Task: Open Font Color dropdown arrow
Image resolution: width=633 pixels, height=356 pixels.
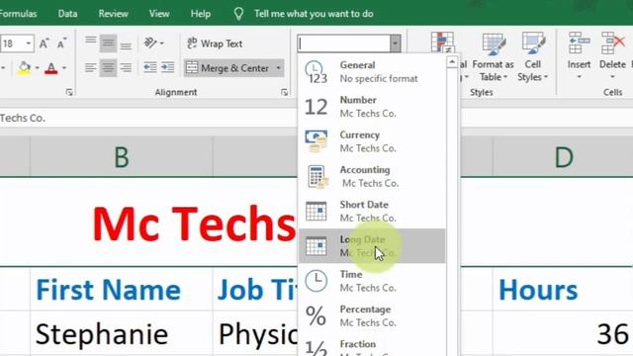Action: point(64,68)
